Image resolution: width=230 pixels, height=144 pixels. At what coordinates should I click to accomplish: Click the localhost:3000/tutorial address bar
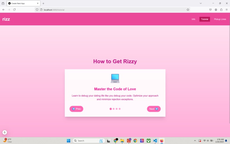(112, 10)
